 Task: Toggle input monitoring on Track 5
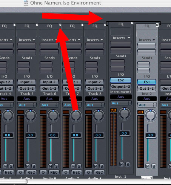(20, 172)
